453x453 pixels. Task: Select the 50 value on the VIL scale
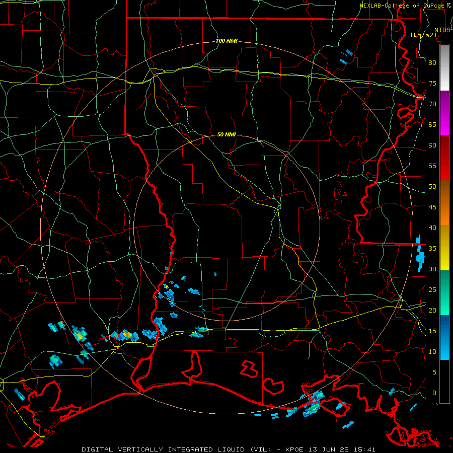coord(432,187)
